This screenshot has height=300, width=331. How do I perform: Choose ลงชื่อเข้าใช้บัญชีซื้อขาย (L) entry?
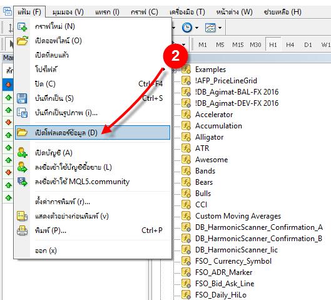93,167
